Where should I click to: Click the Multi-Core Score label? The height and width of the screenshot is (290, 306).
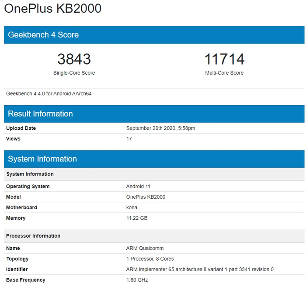[x=224, y=73]
